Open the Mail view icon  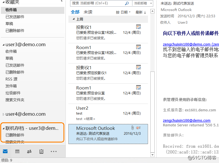click(x=5, y=151)
